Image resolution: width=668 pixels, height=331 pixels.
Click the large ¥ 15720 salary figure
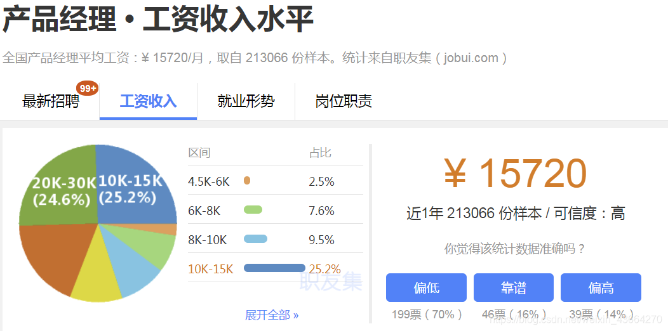point(515,173)
